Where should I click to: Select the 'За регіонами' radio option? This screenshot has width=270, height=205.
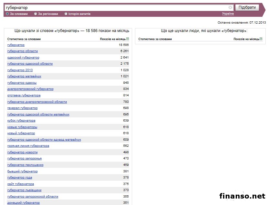pos(35,14)
